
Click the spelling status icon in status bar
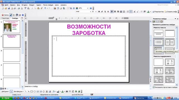(x=92, y=94)
